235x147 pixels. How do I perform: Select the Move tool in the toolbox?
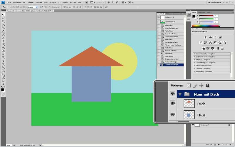[3, 14]
